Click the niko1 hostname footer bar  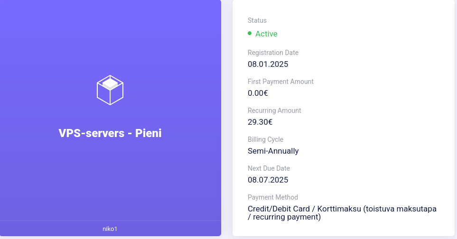point(111,229)
